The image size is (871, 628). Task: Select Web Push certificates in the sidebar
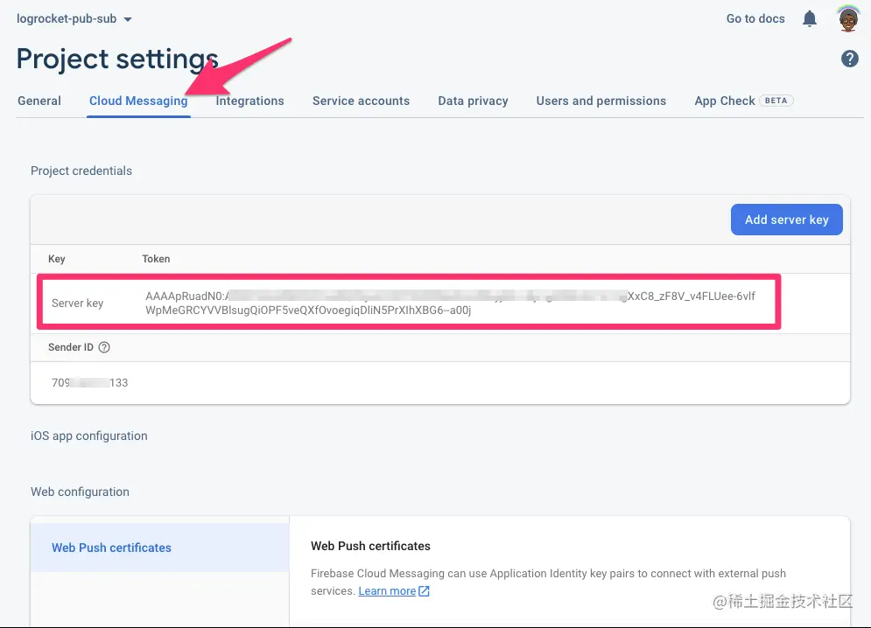(x=111, y=547)
